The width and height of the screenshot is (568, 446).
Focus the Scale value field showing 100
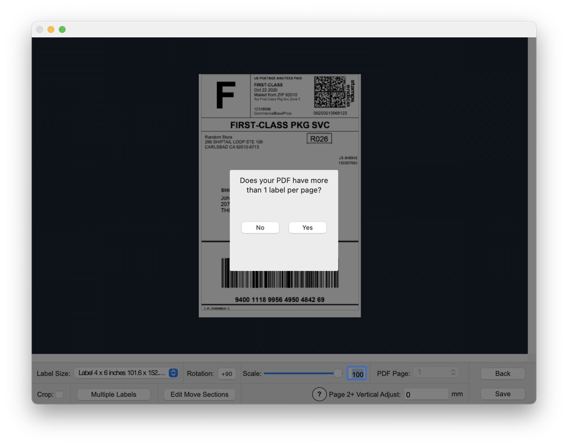357,374
